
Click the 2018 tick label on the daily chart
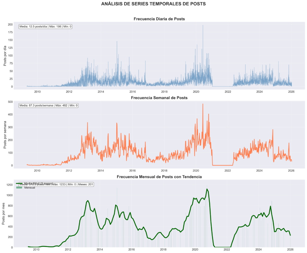click(164, 92)
